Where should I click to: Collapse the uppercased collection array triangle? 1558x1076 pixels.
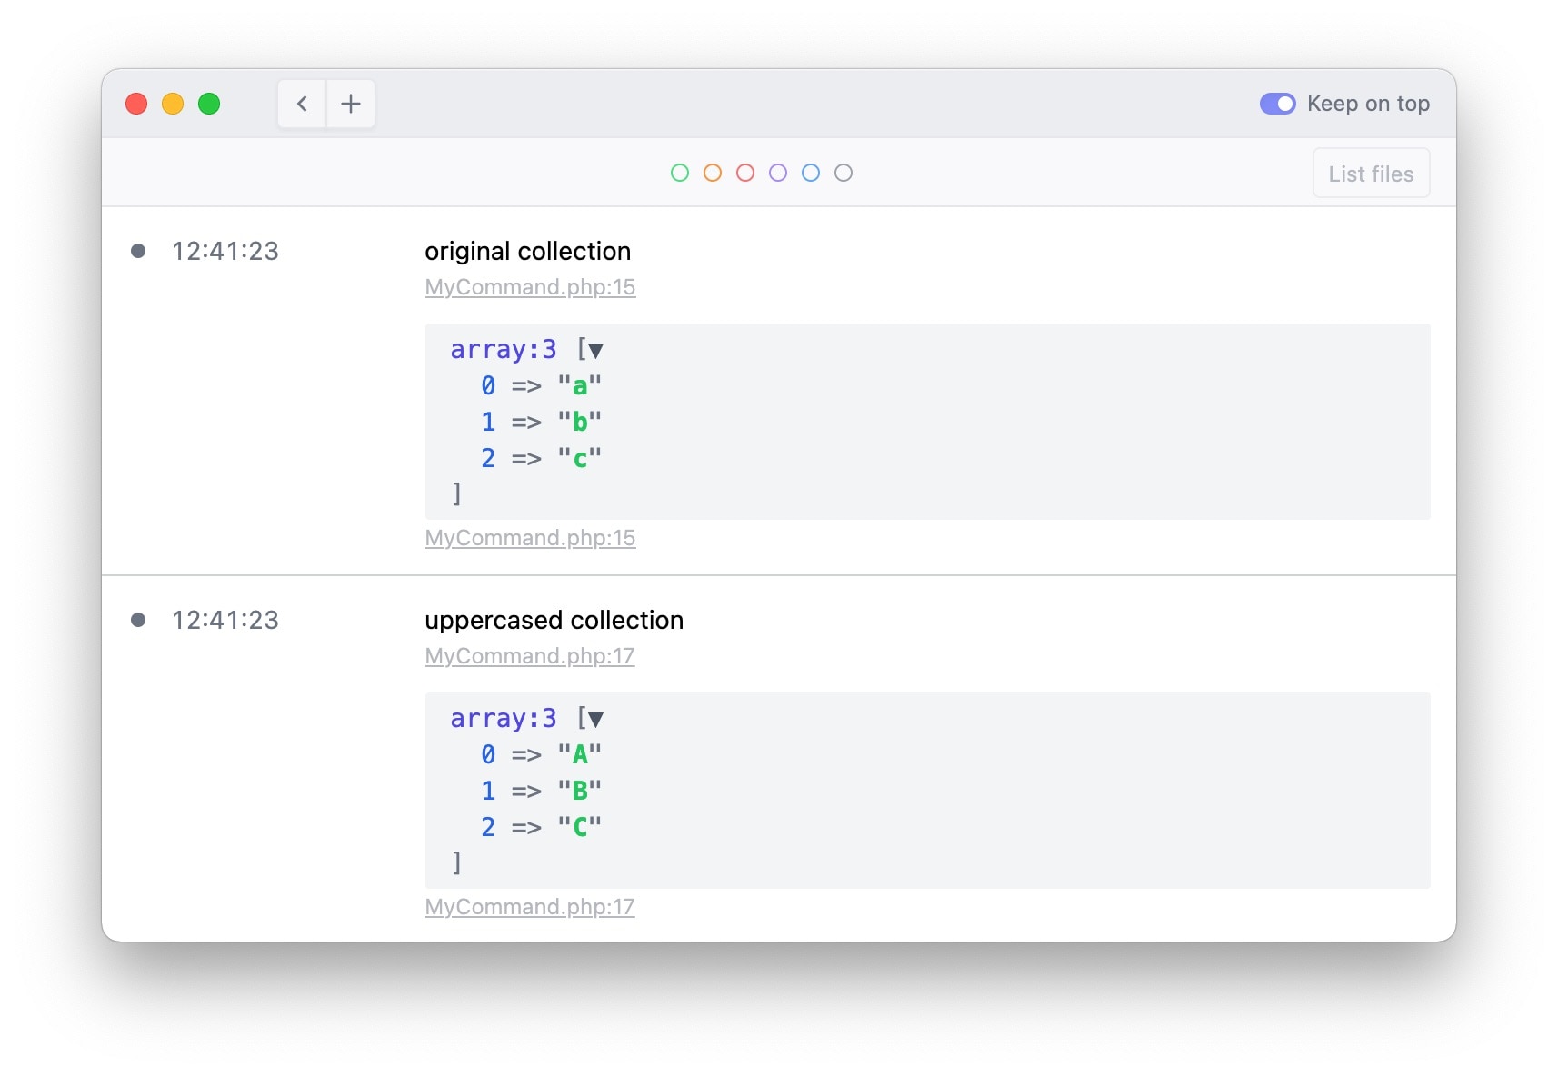coord(595,720)
